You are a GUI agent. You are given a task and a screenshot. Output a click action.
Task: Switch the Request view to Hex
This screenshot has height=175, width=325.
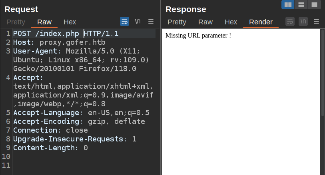tap(70, 22)
